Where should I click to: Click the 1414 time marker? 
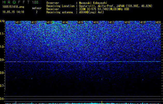click(64, 22)
